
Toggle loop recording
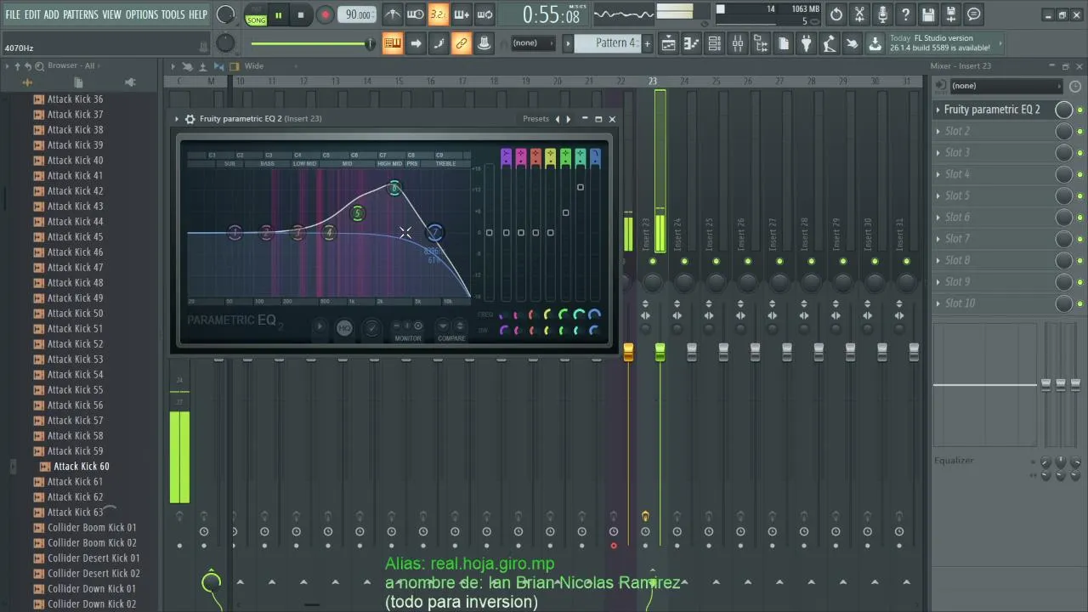tap(484, 14)
